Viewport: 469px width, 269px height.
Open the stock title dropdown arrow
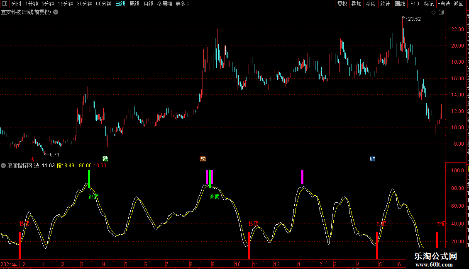point(56,12)
